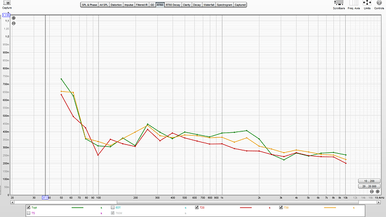Click the Capture camera icon
This screenshot has width=386, height=217.
point(7,2)
